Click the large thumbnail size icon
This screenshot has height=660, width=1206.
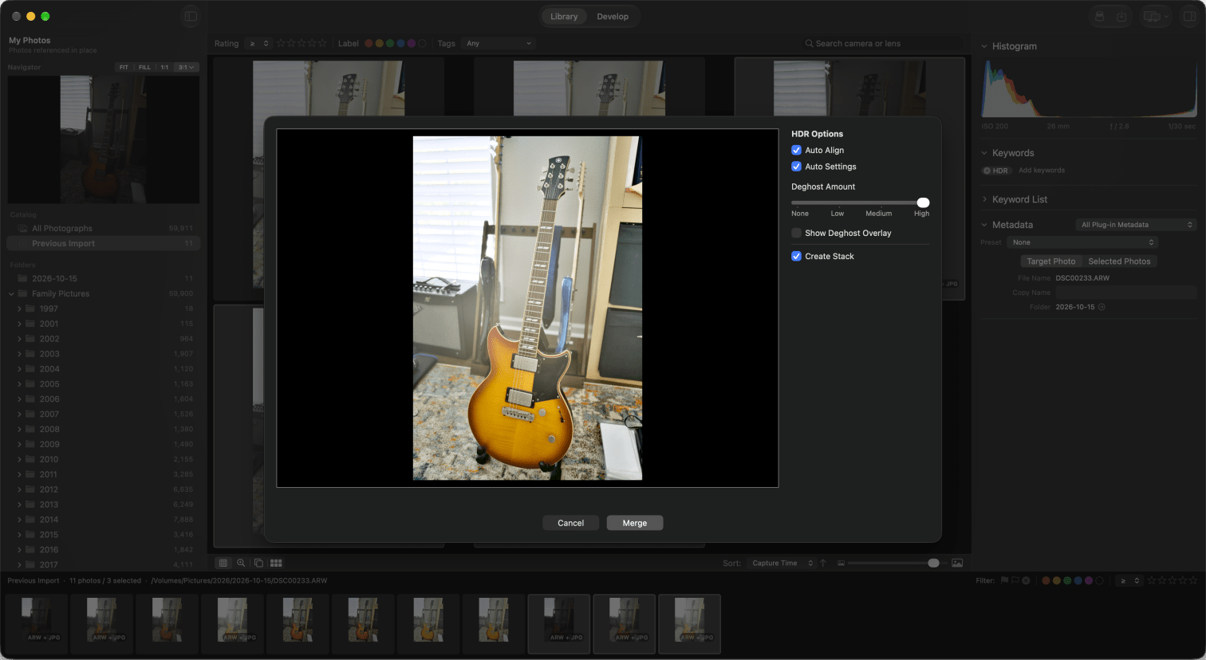tap(957, 563)
